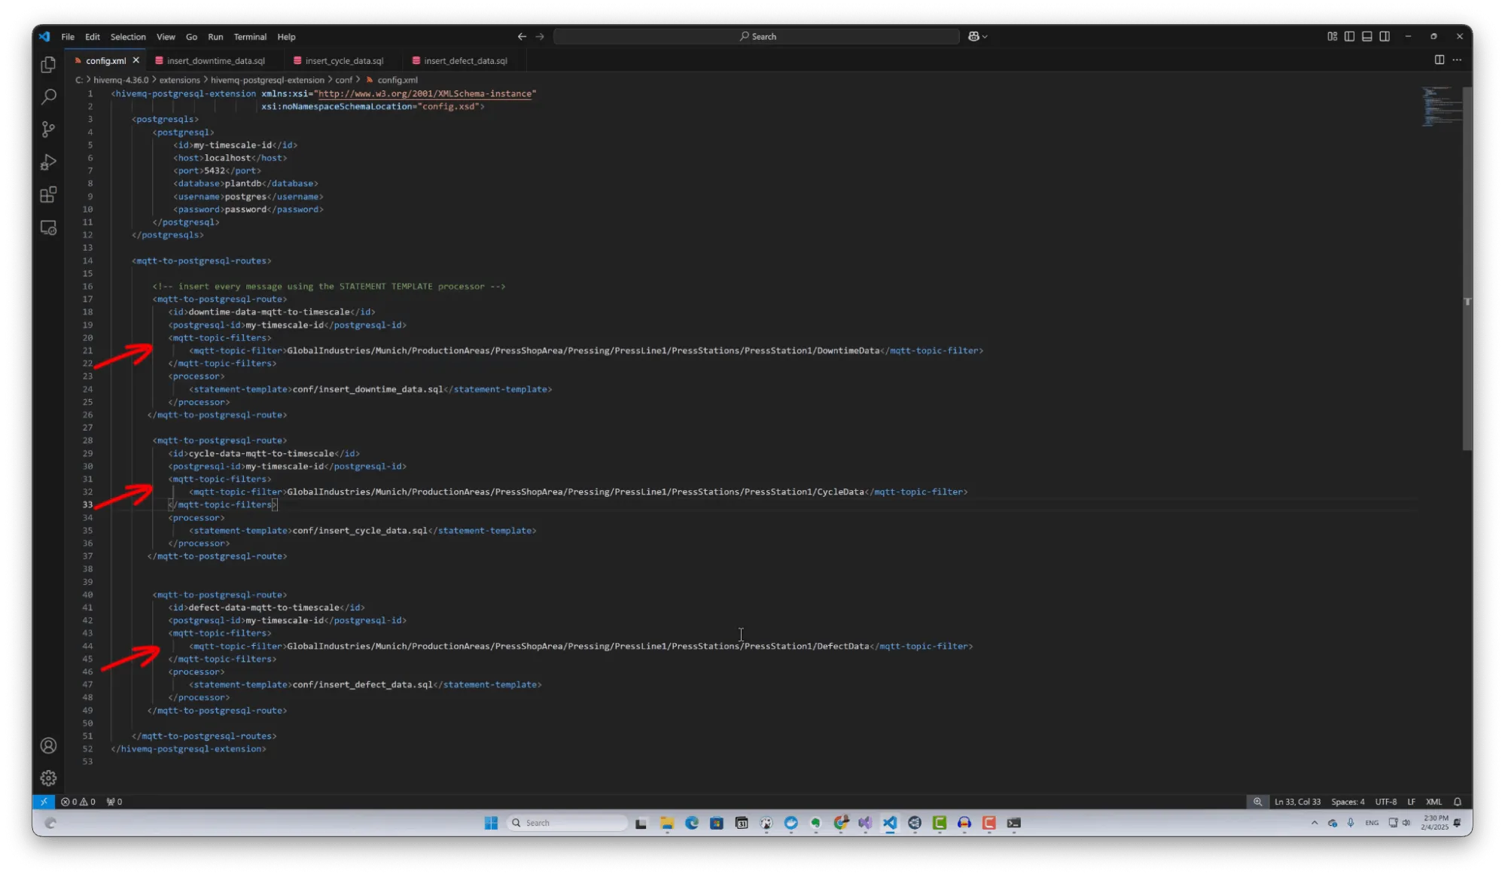Open the File menu
Screen dimensions: 1505x877
click(x=68, y=37)
